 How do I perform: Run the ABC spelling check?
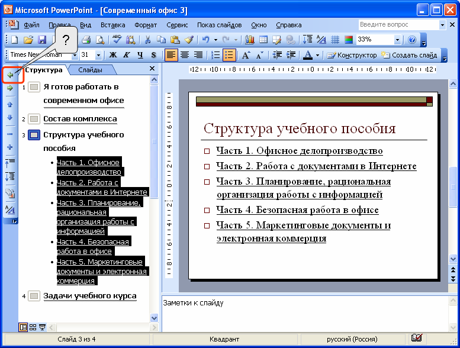click(117, 39)
